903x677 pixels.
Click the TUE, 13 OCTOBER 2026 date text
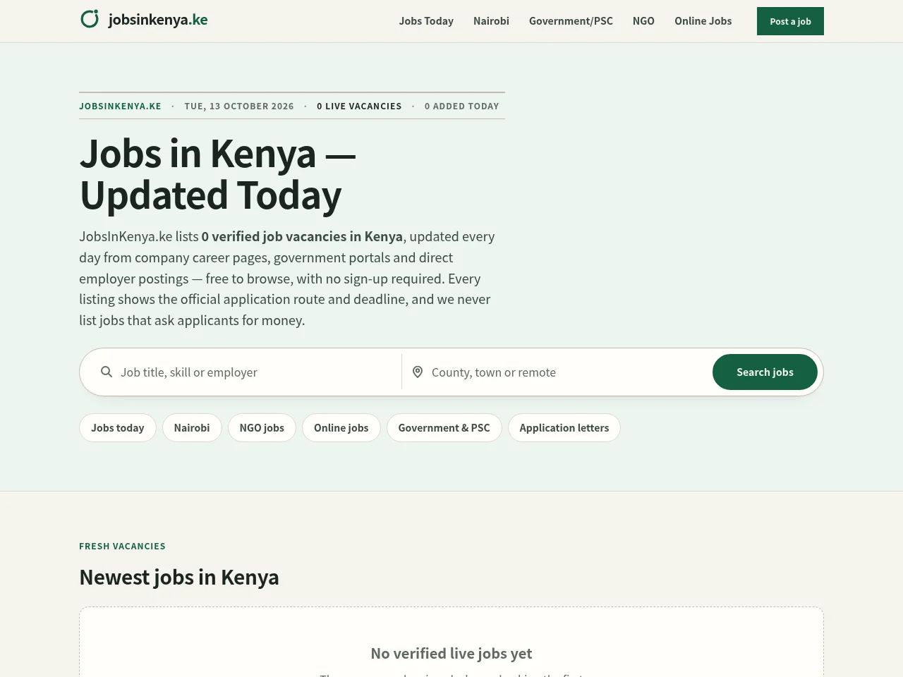coord(239,106)
